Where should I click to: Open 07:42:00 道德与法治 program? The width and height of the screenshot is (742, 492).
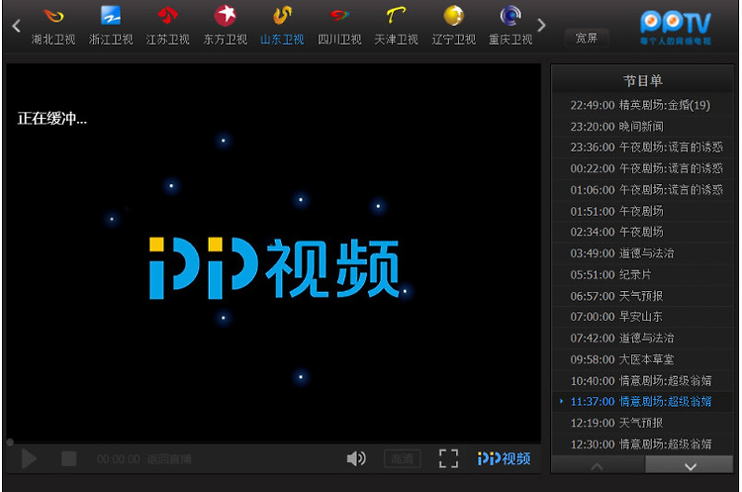[642, 339]
